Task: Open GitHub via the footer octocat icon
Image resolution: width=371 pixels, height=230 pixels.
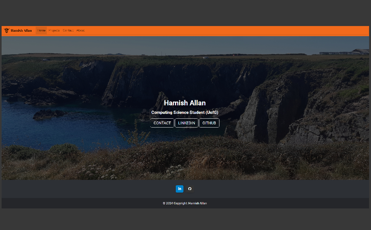Action: point(190,189)
